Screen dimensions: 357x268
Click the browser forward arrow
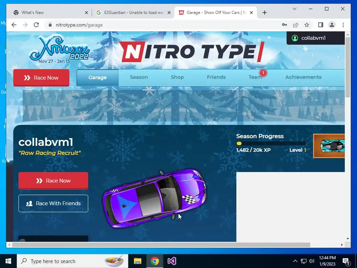[25, 25]
